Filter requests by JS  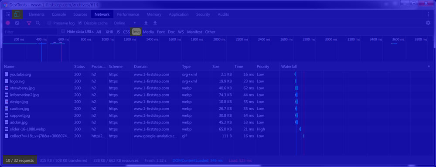pyautogui.click(x=118, y=32)
